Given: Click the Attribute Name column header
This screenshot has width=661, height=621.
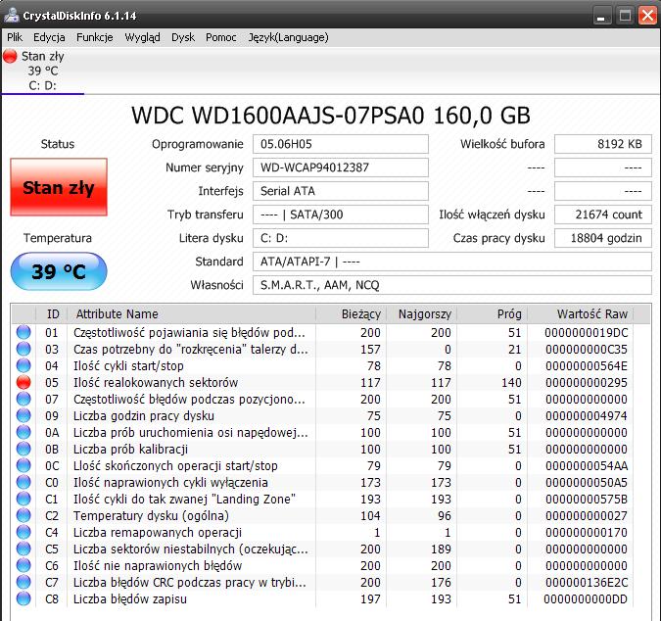Looking at the screenshot, I should (191, 314).
